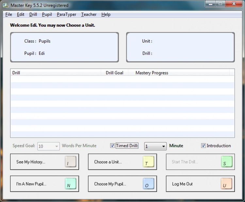245x202 pixels.
Task: Close the Master Key window
Action: point(234,4)
